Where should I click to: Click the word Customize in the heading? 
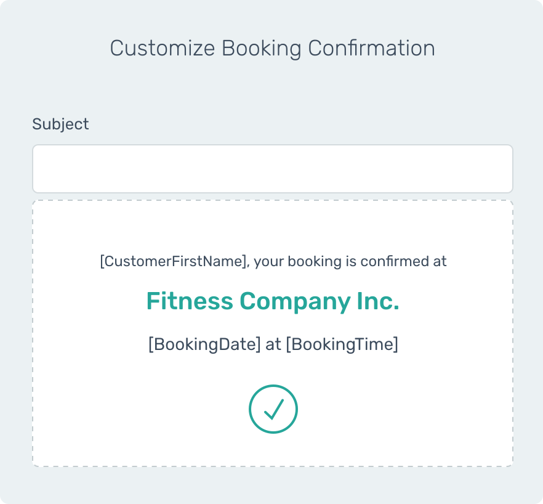click(x=163, y=48)
